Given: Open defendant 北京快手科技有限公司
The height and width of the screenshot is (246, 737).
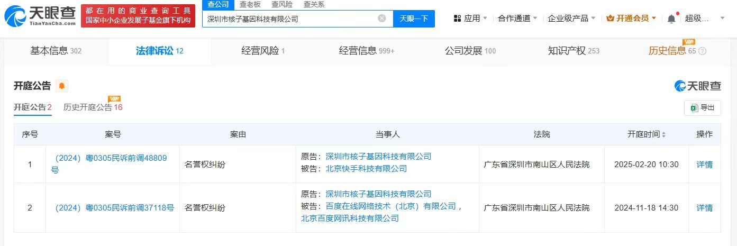Looking at the screenshot, I should point(366,169).
